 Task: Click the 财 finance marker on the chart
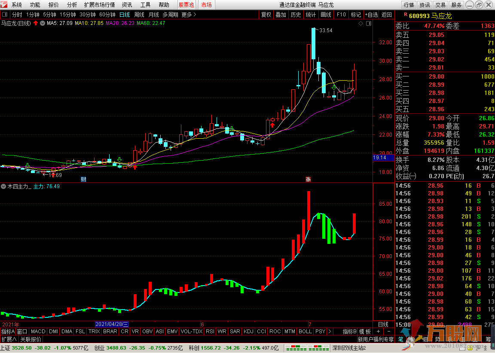click(x=83, y=179)
